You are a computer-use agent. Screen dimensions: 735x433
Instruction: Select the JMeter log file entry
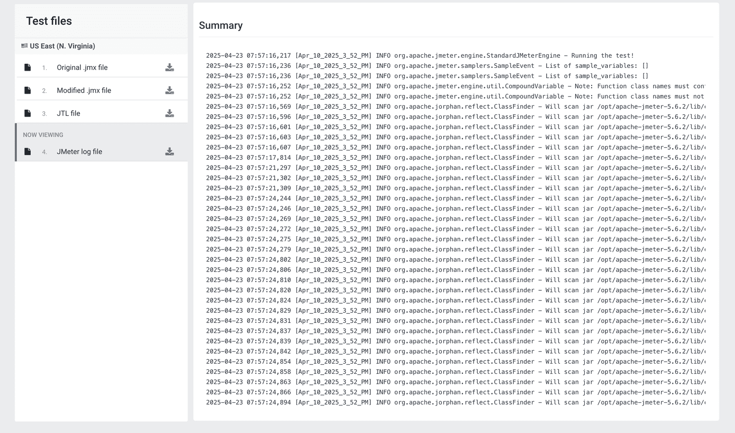coord(79,151)
